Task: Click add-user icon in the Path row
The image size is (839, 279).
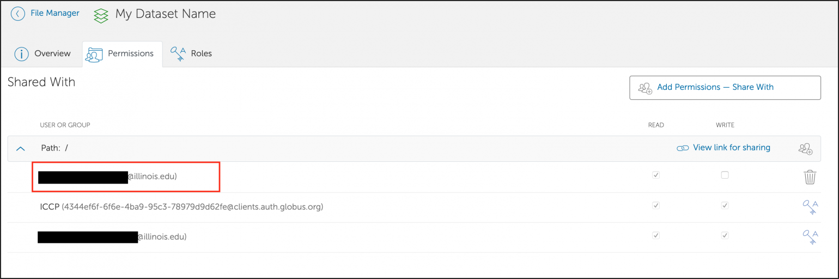Action: point(805,148)
